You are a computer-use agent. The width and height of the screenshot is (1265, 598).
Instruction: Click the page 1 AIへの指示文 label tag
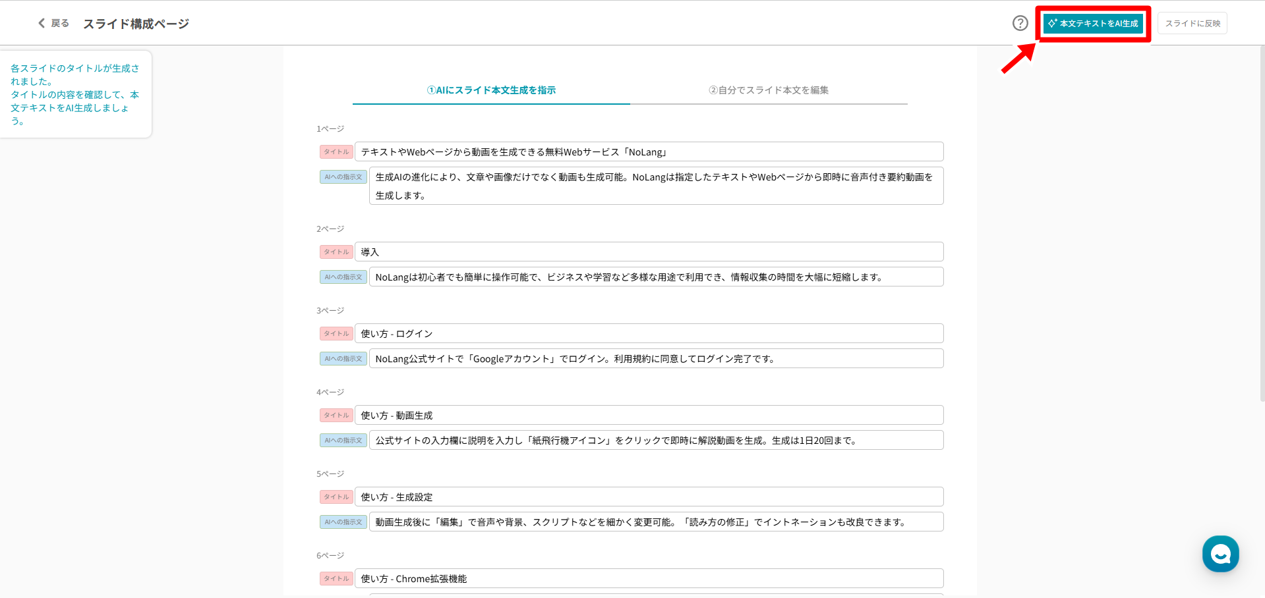343,177
